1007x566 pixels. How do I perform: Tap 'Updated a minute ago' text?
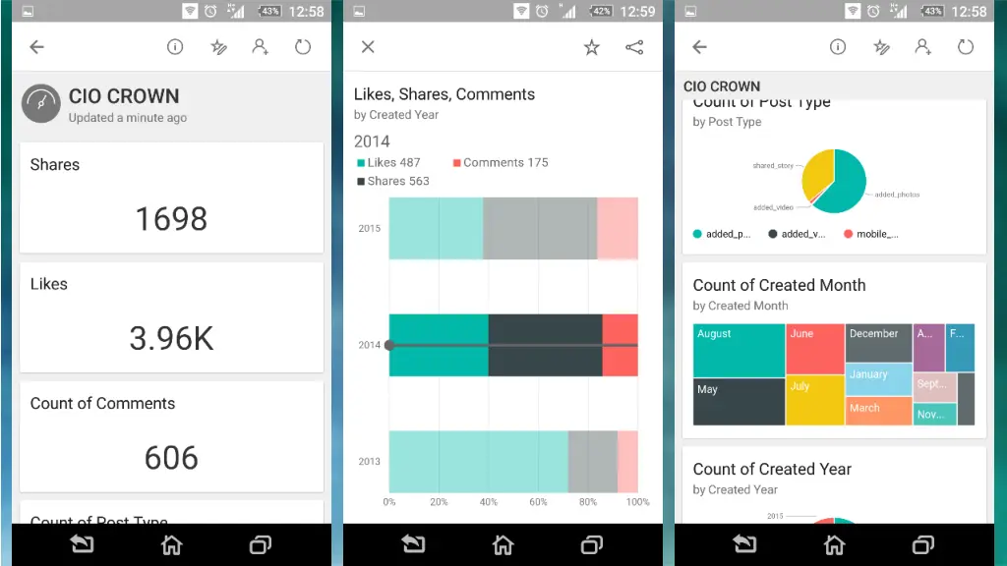pyautogui.click(x=128, y=118)
